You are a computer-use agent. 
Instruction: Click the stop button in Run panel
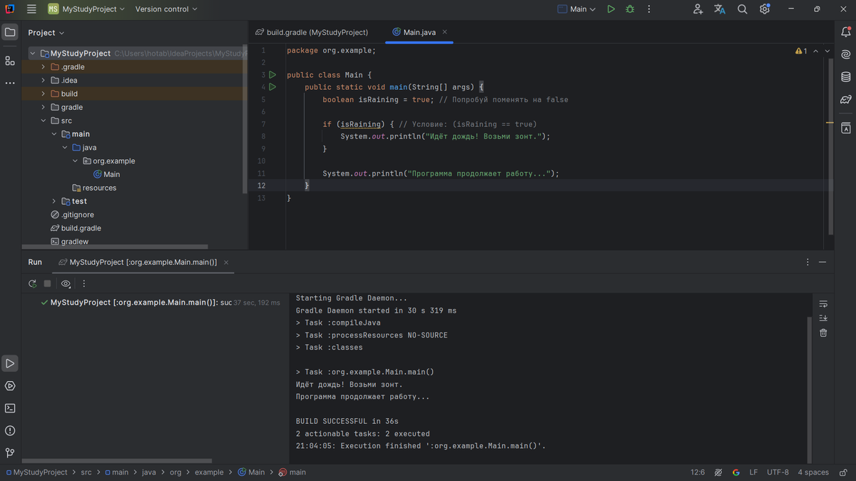(x=48, y=284)
